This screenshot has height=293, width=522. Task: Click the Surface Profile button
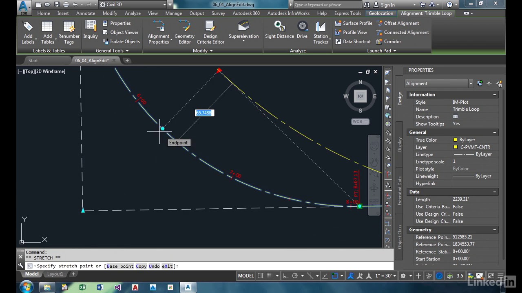click(x=354, y=23)
